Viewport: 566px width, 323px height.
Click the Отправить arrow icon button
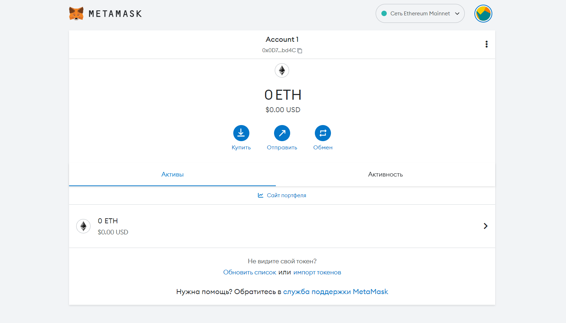(x=282, y=133)
